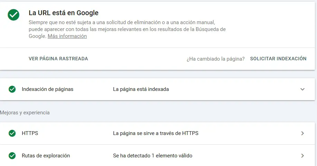Open HTTPS details via right arrow
The height and width of the screenshot is (166, 317).
tap(302, 133)
